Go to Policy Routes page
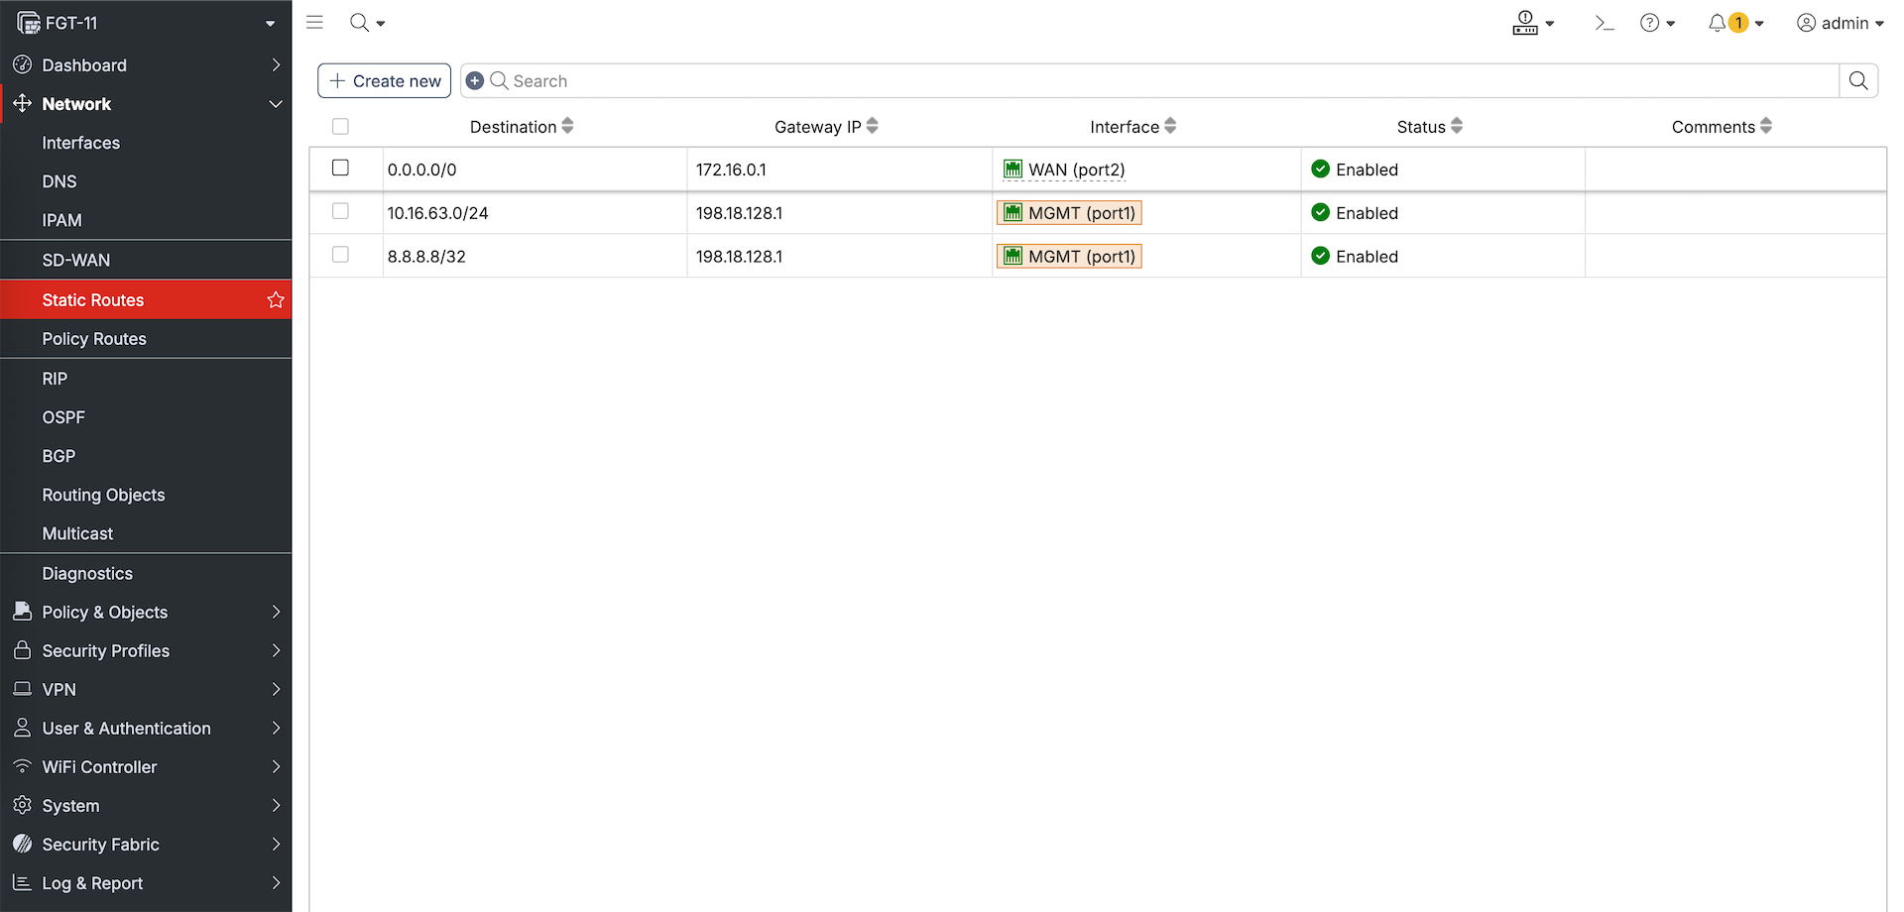1904x912 pixels. coord(94,339)
